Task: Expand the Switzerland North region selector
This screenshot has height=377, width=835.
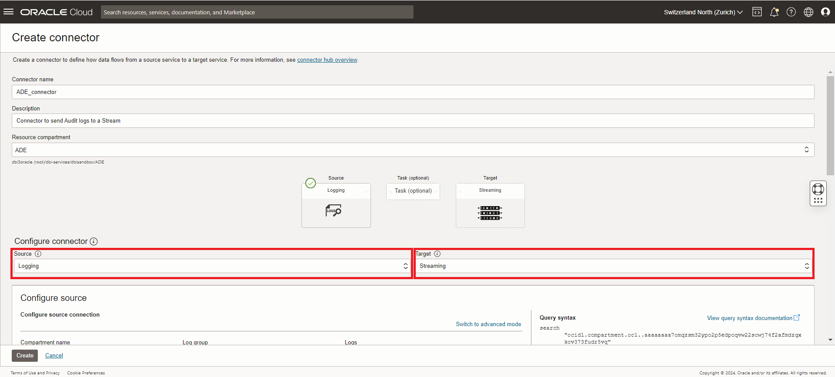Action: [x=703, y=12]
